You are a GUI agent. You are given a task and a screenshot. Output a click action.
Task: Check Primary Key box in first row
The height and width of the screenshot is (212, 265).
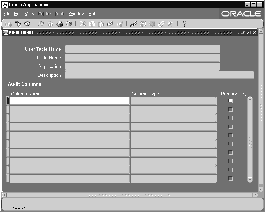pos(231,101)
